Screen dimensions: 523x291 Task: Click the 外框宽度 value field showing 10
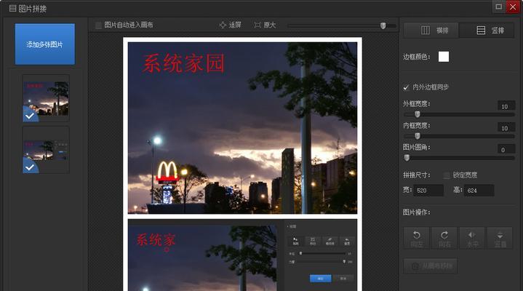[506, 106]
